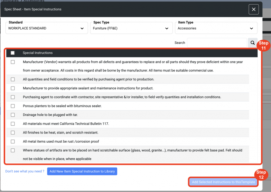Check the sealant and maintenance instructions box

(13, 88)
